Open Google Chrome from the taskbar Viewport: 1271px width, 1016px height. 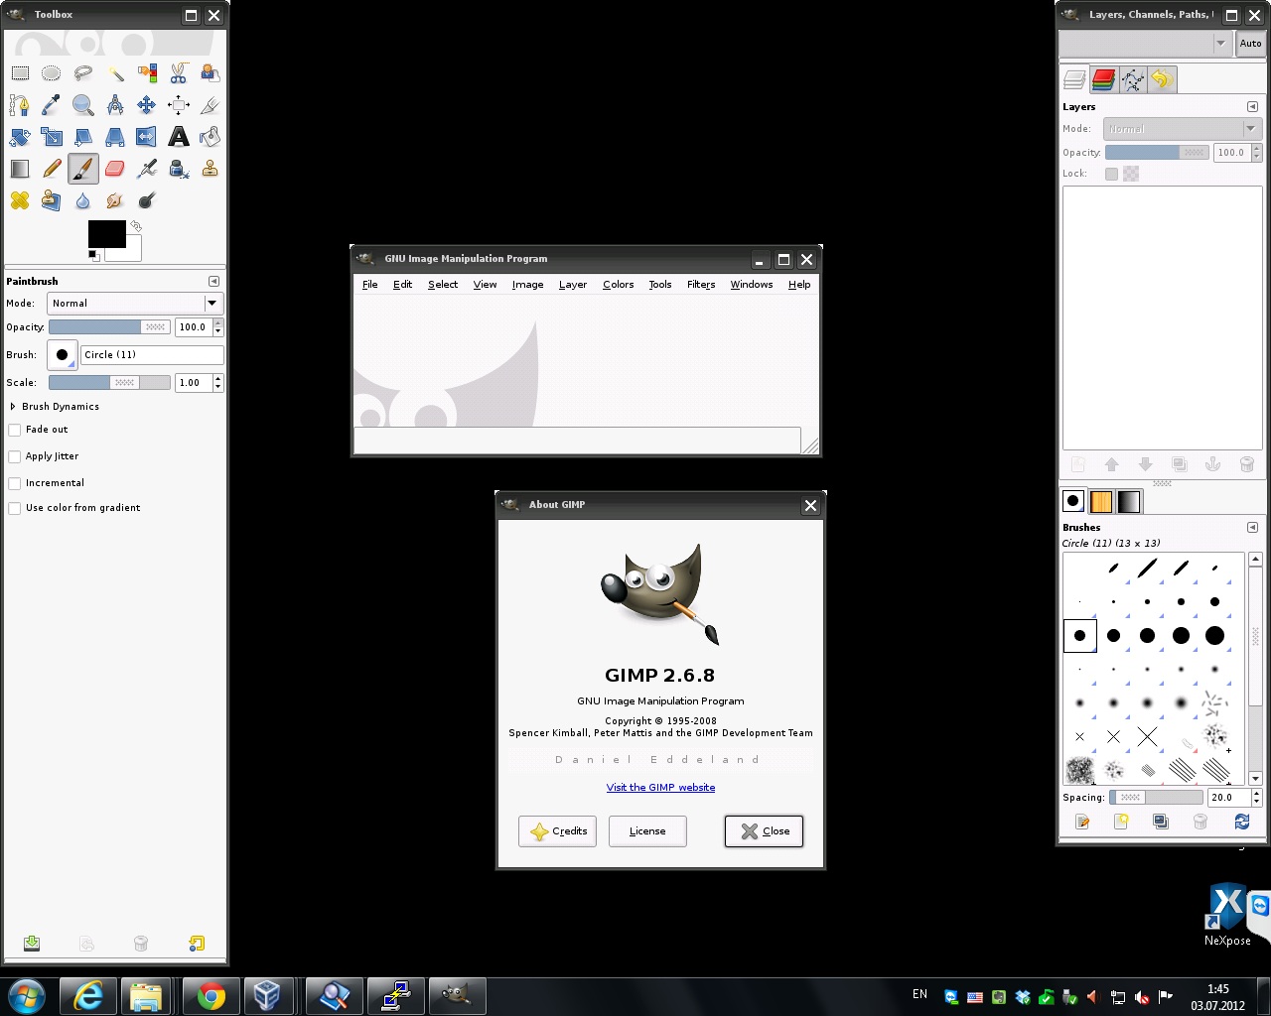[x=211, y=996]
